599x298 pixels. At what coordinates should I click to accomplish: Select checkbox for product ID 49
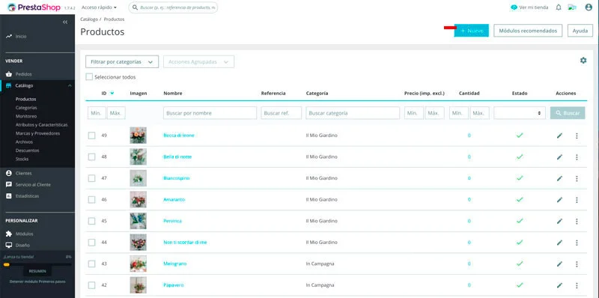pyautogui.click(x=91, y=136)
